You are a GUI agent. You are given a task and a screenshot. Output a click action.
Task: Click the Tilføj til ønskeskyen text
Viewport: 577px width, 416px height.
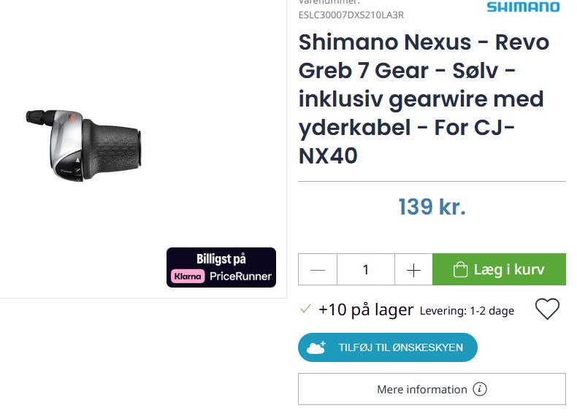tap(400, 347)
